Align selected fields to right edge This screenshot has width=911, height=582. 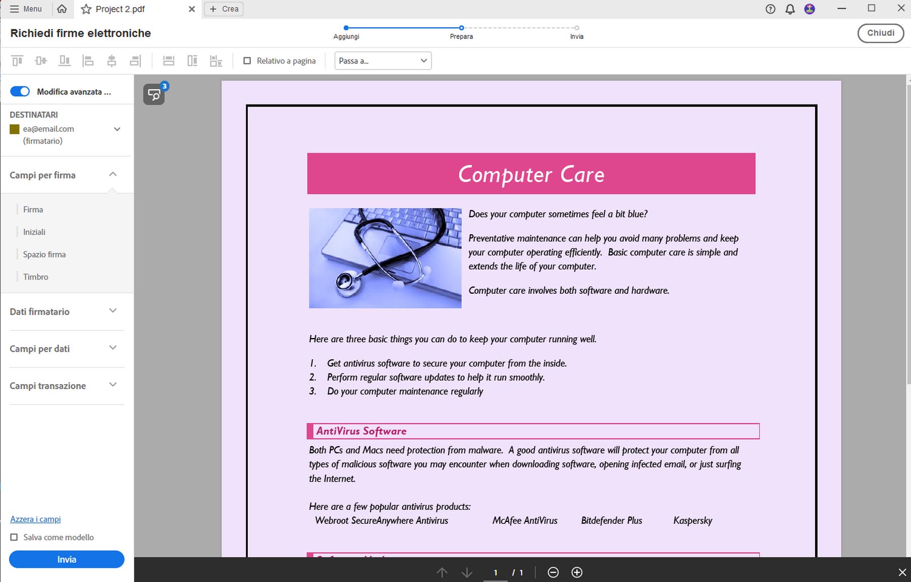(135, 61)
